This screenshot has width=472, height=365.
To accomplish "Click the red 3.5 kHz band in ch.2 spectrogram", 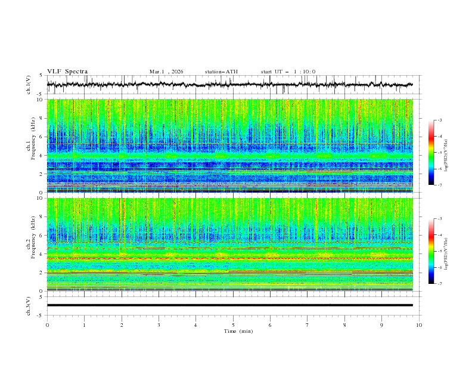I will pos(229,259).
